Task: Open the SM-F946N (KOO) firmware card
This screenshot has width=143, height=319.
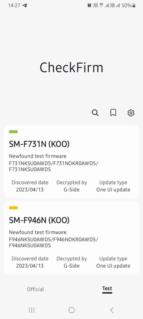Action: [x=71, y=238]
